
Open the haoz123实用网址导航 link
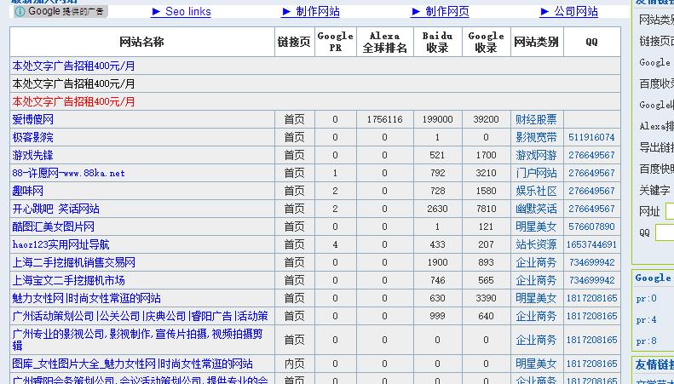click(60, 244)
